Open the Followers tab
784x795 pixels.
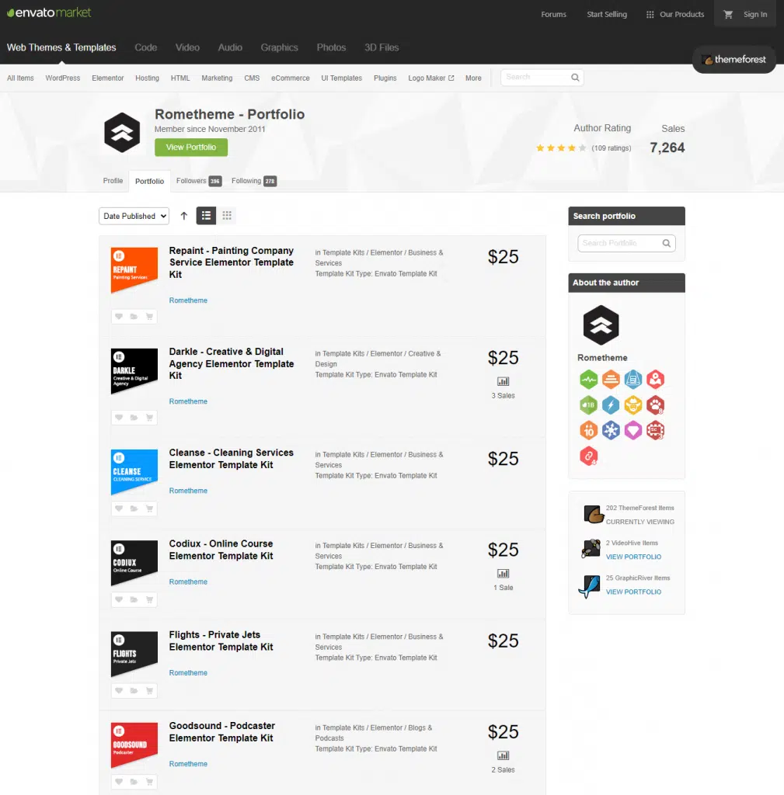coord(199,181)
